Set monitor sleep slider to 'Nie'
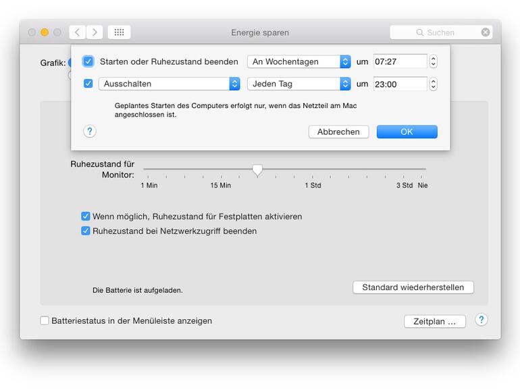 422,169
